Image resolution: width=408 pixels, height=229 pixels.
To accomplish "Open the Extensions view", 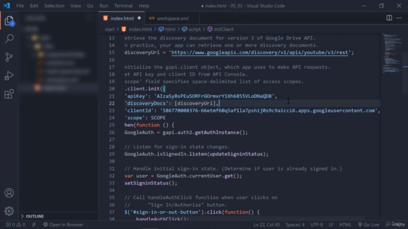I will (9, 94).
